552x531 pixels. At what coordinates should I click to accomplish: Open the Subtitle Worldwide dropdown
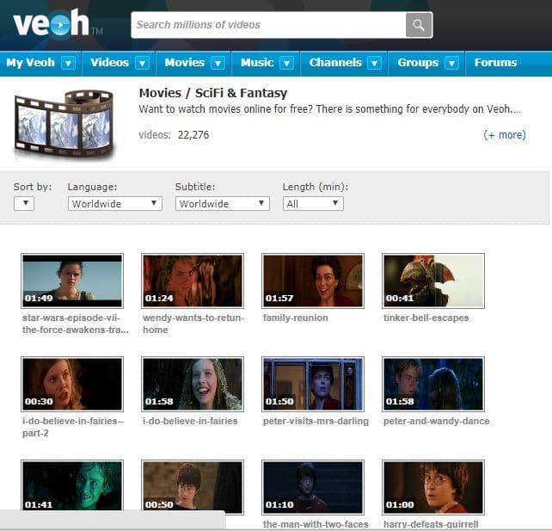point(222,204)
